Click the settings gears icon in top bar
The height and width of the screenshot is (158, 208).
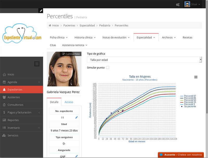[x=178, y=4]
